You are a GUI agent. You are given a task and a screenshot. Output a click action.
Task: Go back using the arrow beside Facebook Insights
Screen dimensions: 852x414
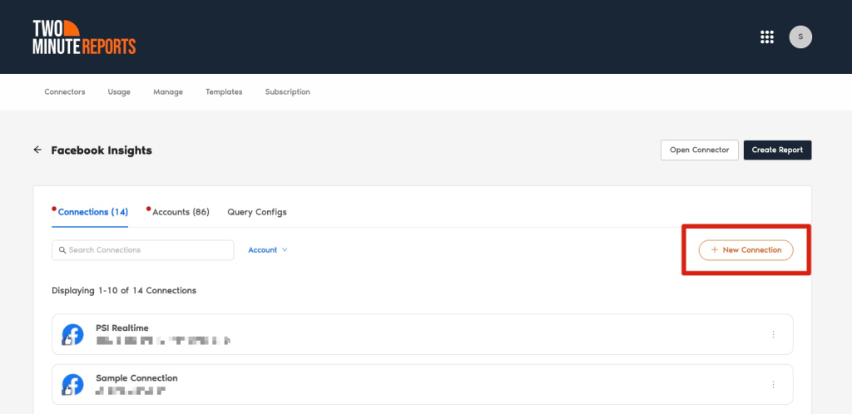[37, 150]
